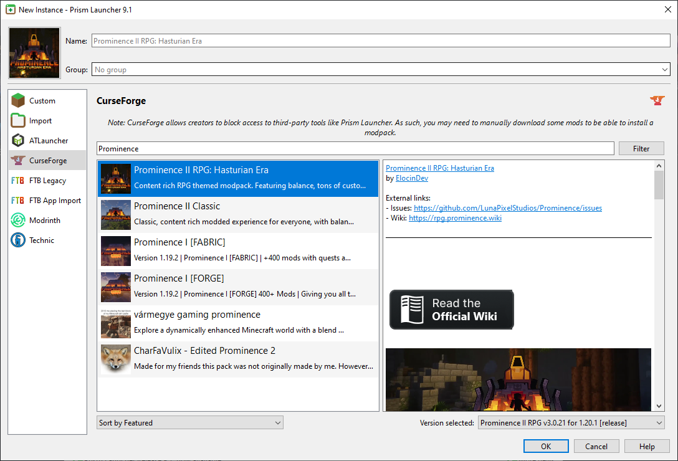
Task: Select the Import folder icon
Action: (x=18, y=121)
